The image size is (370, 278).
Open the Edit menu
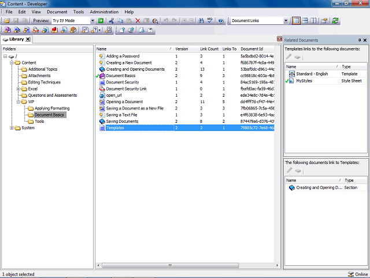(22, 12)
